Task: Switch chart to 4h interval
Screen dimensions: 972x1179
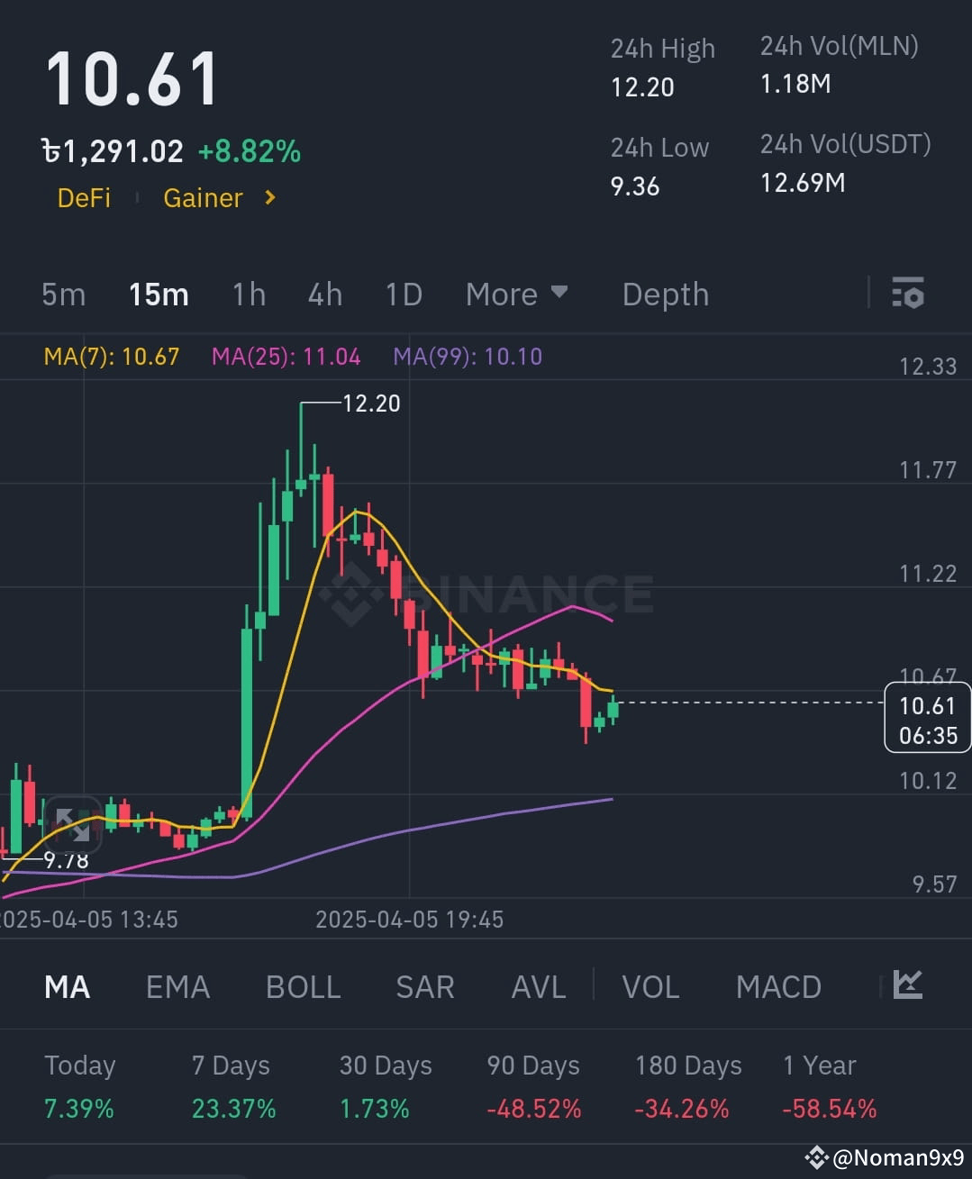Action: 325,295
